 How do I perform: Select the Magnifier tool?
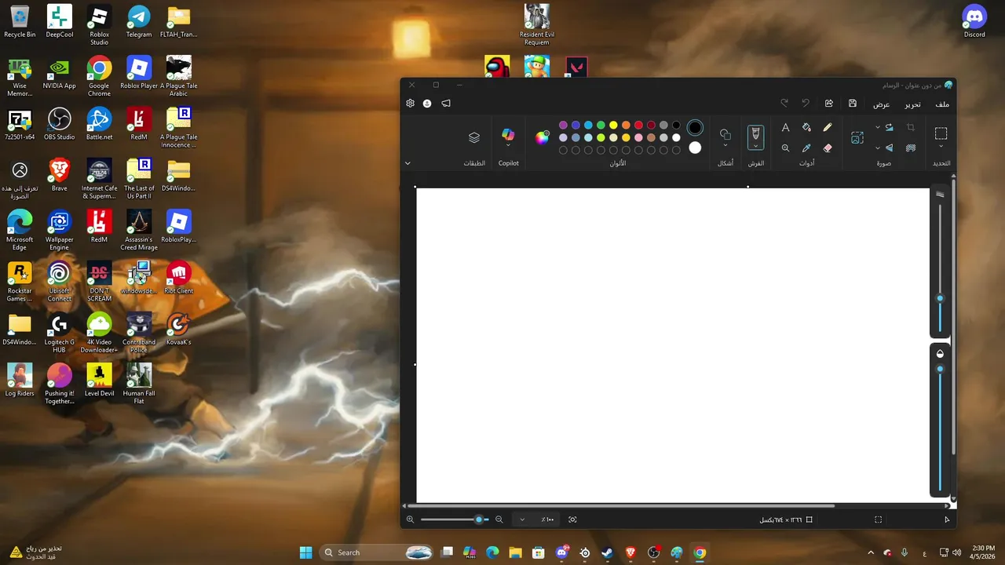click(x=785, y=148)
